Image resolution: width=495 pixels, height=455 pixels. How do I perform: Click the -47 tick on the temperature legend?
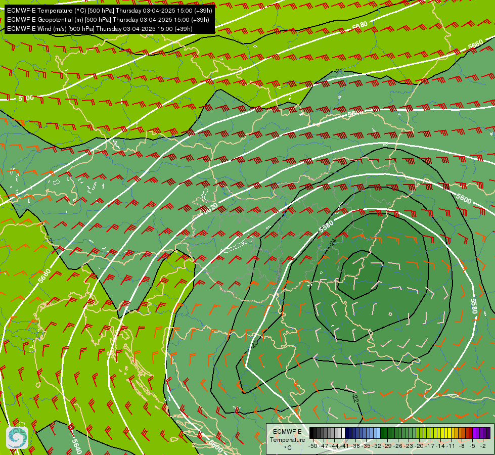(324, 446)
